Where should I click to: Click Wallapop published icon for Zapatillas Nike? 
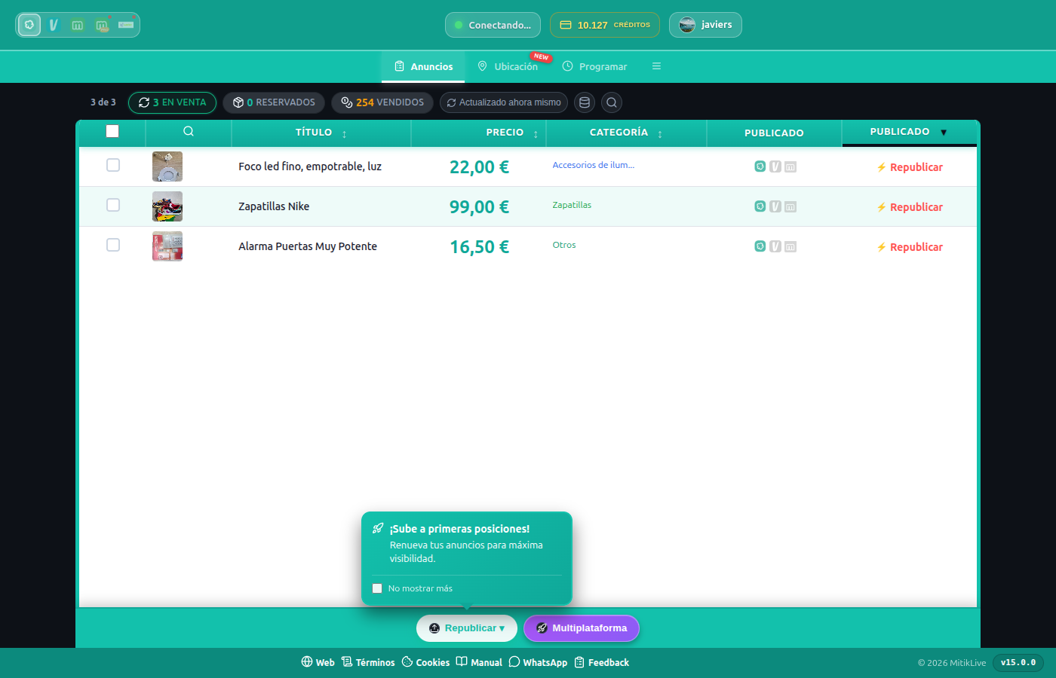[760, 206]
